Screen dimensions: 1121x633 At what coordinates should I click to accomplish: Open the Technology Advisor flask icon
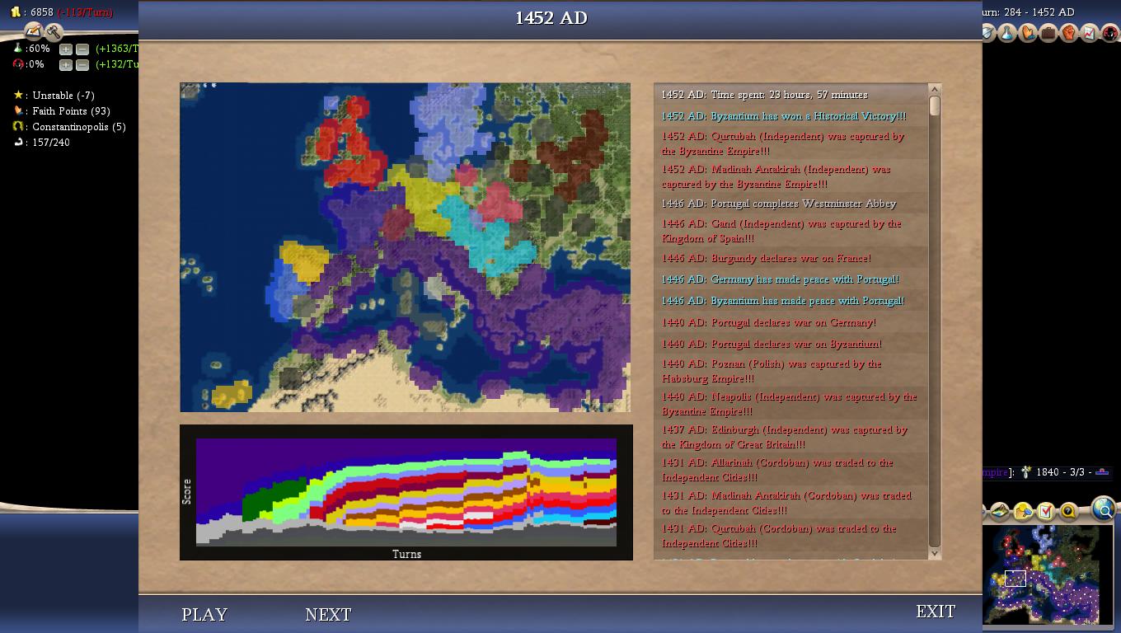[x=1007, y=33]
